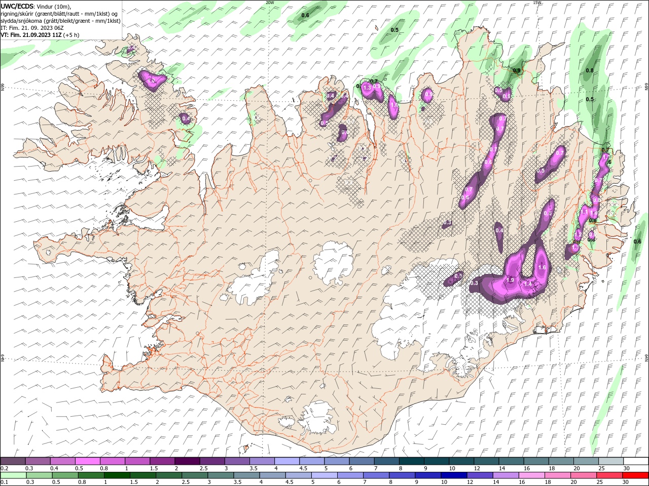
Task: Click the dark green swatch labeled 1 on the bottom scale
Action: pos(117,475)
